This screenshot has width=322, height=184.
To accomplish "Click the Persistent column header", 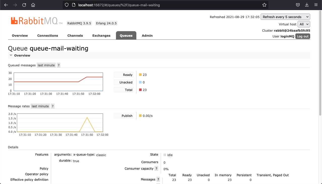I will pyautogui.click(x=244, y=175).
